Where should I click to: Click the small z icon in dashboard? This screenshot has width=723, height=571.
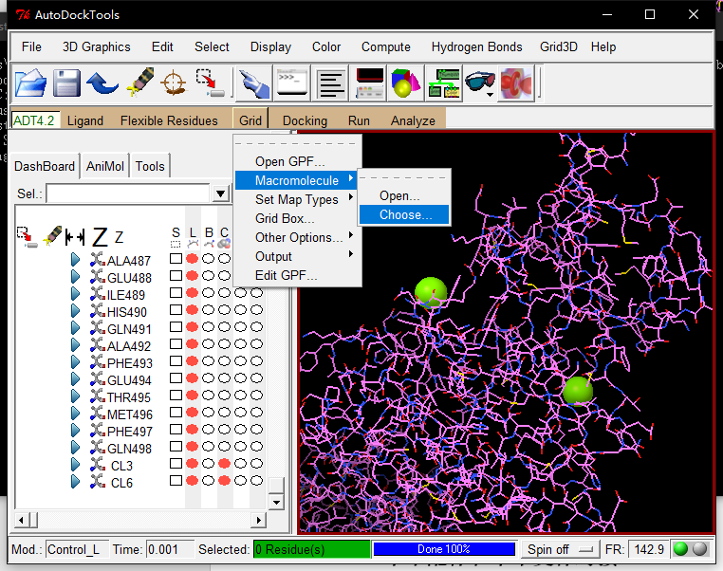119,238
